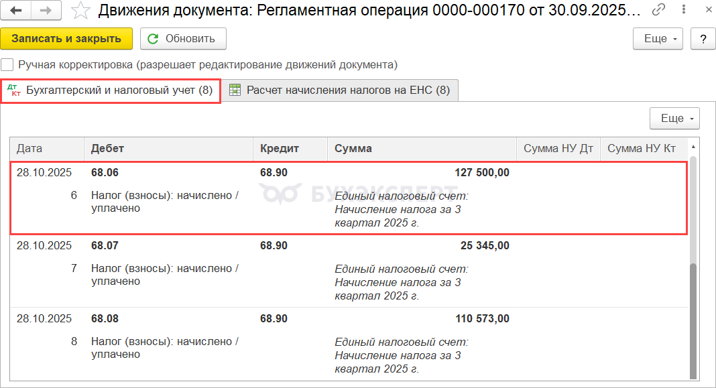Click the forward navigation arrow

[x=46, y=10]
